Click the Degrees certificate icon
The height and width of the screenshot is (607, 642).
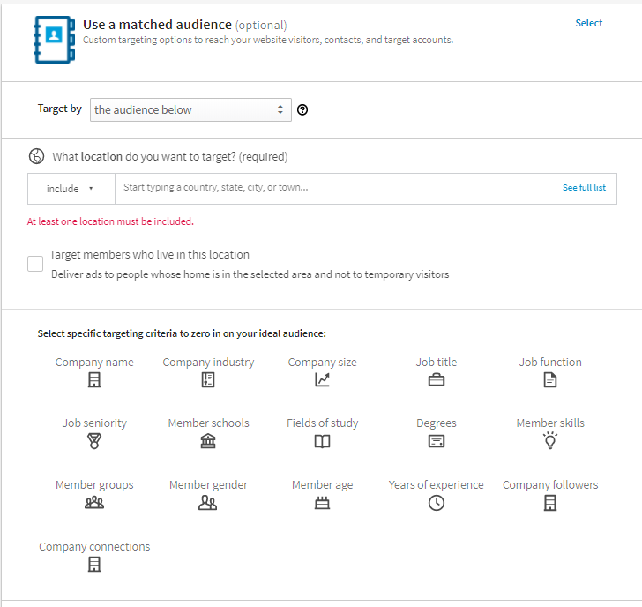tap(437, 441)
